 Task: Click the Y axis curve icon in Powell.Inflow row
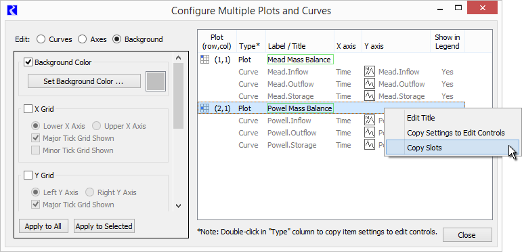370,121
